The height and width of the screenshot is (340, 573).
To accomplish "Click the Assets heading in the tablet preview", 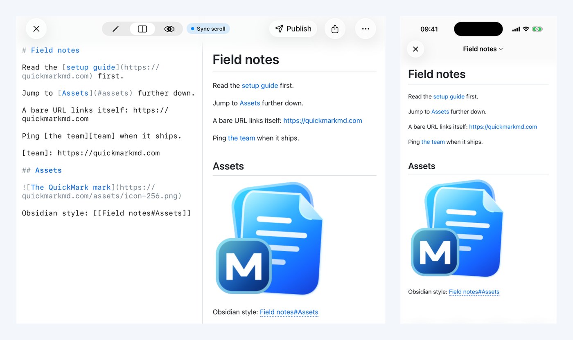I will [x=228, y=166].
